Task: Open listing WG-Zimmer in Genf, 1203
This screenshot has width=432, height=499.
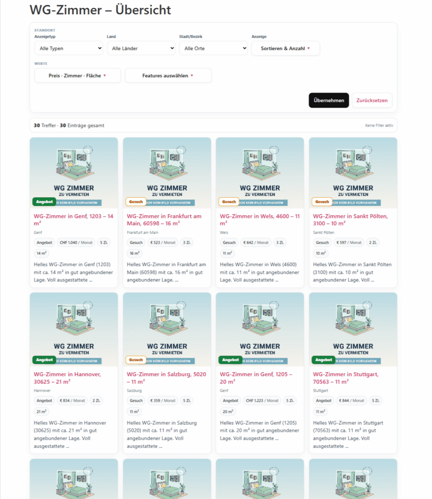Action: (x=73, y=219)
